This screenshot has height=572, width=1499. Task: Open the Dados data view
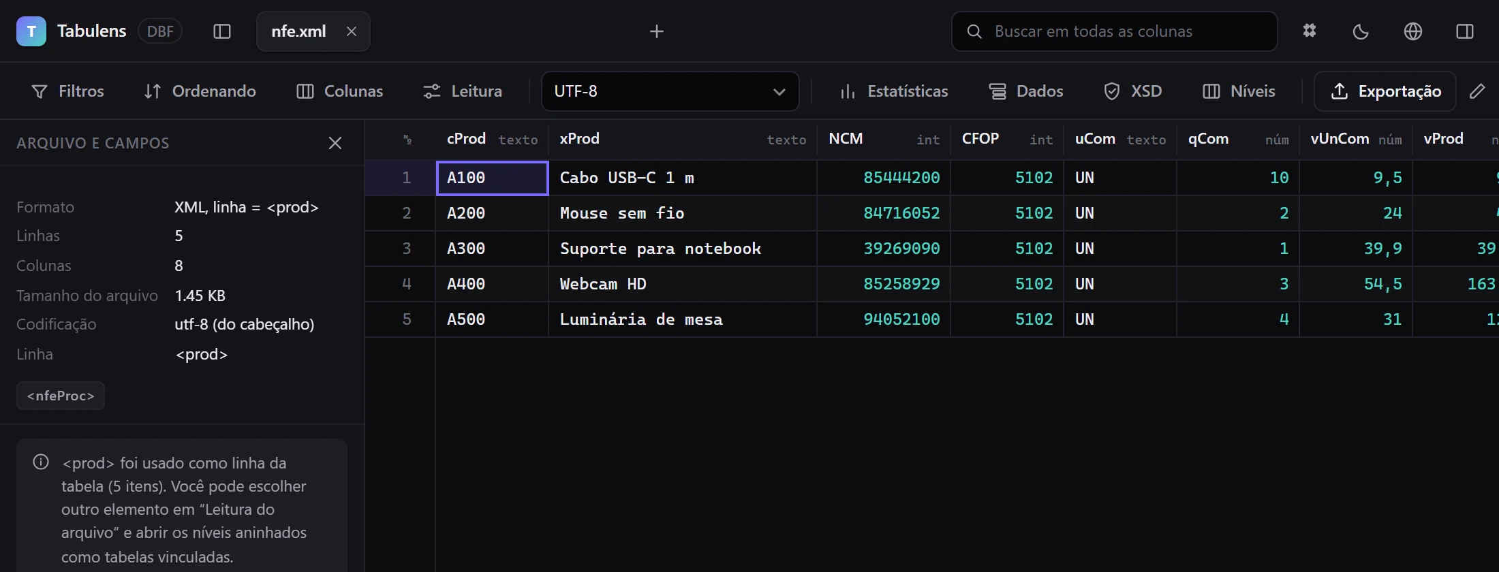(x=1026, y=91)
